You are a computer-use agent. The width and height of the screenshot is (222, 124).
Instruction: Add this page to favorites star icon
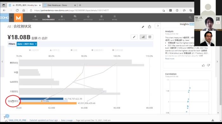pyautogui.click(x=164, y=10)
